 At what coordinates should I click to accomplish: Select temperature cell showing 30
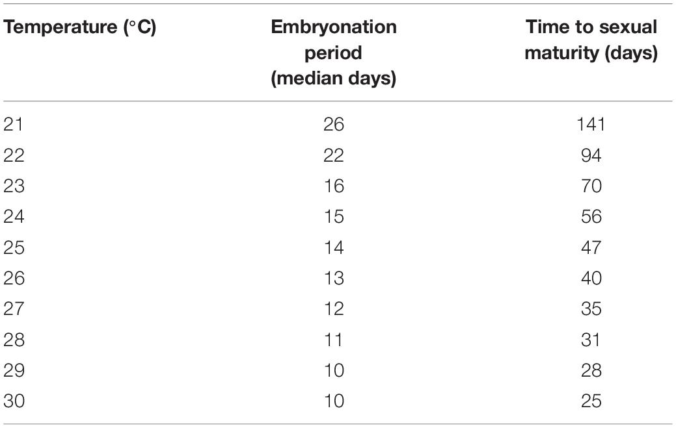pyautogui.click(x=14, y=402)
